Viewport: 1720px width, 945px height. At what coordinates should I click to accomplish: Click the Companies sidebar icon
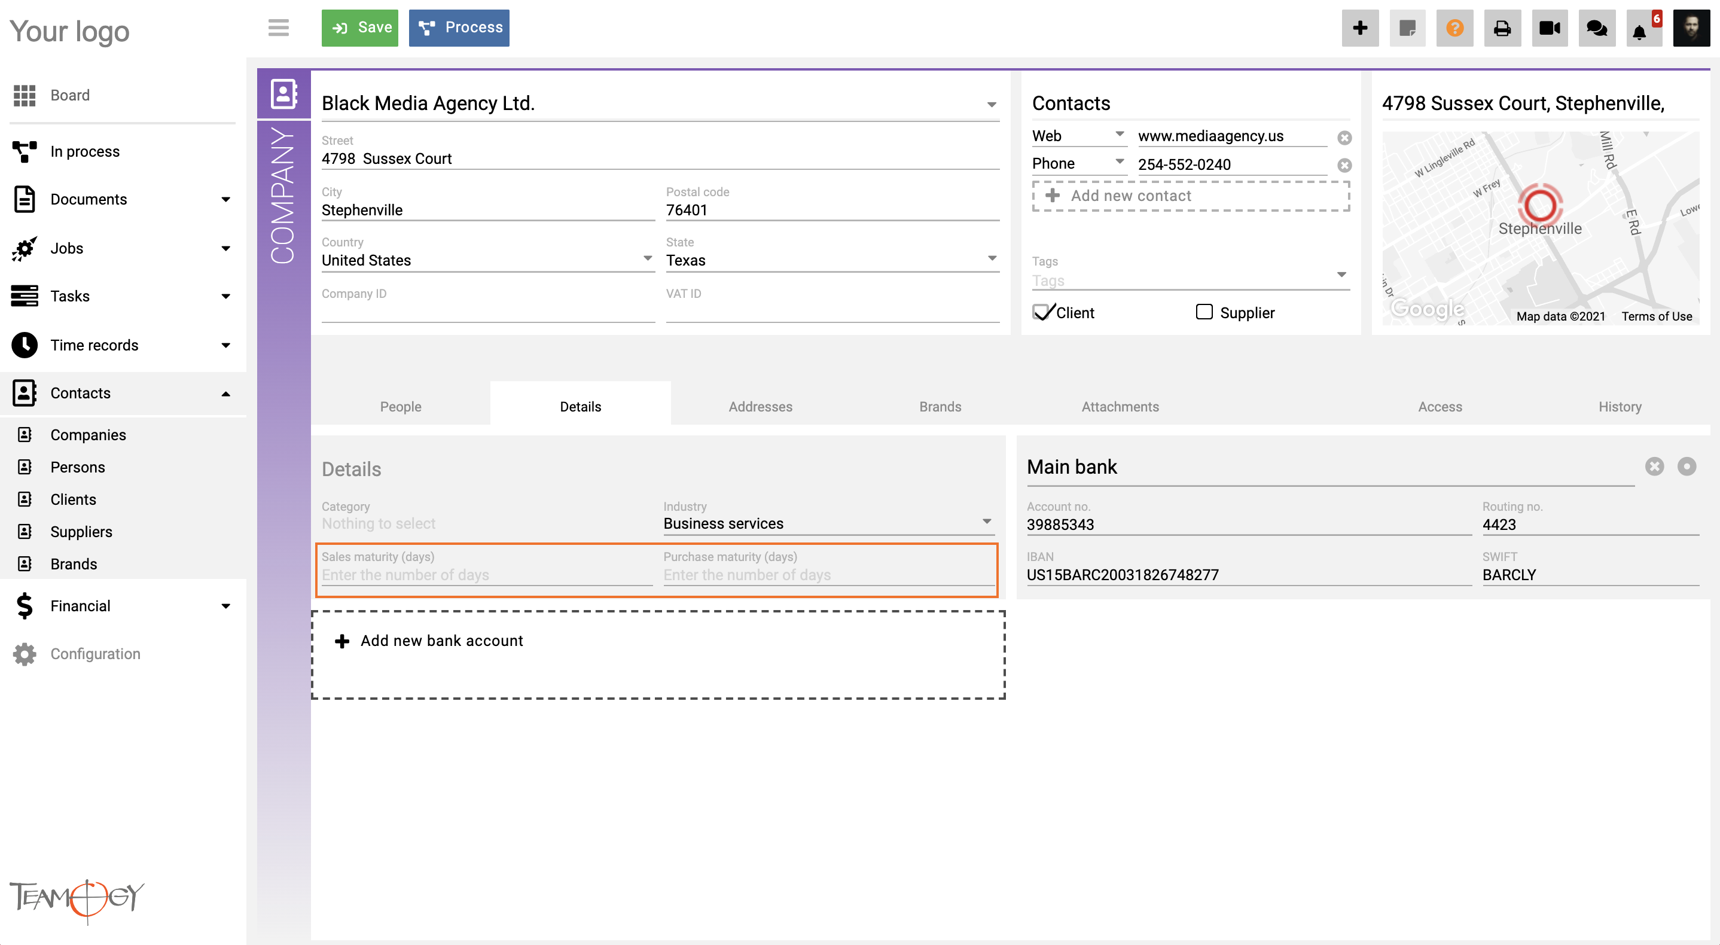[25, 435]
